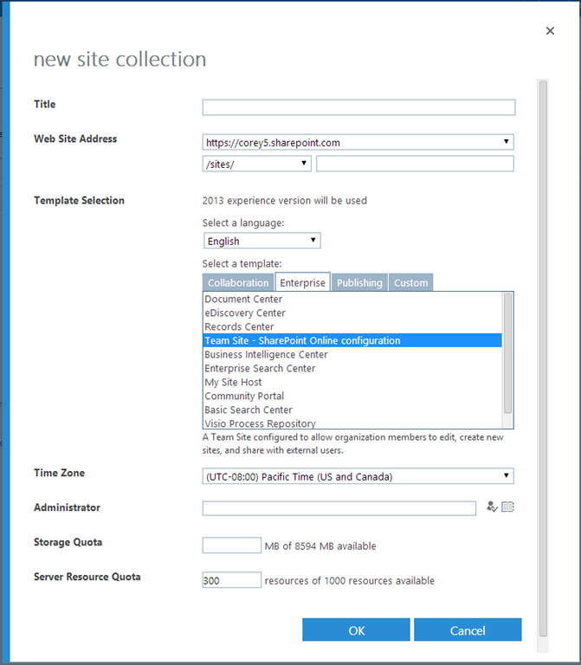Click the Title input field
581x665 pixels.
pos(358,107)
